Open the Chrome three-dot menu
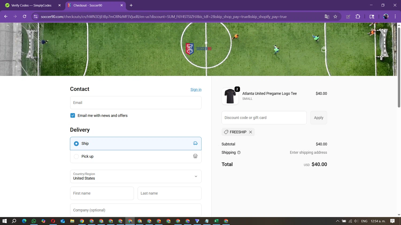The width and height of the screenshot is (401, 225). point(395,17)
